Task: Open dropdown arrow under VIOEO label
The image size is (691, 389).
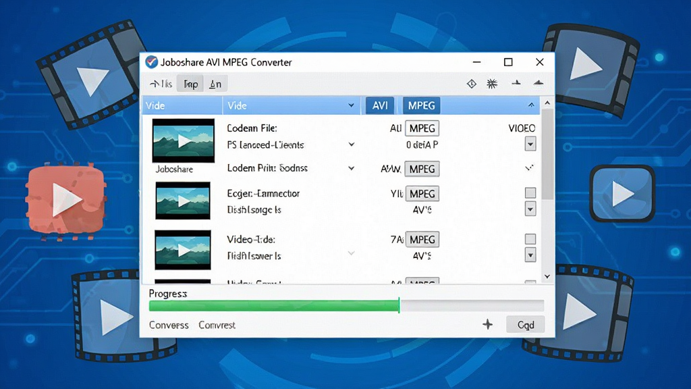Action: [530, 144]
